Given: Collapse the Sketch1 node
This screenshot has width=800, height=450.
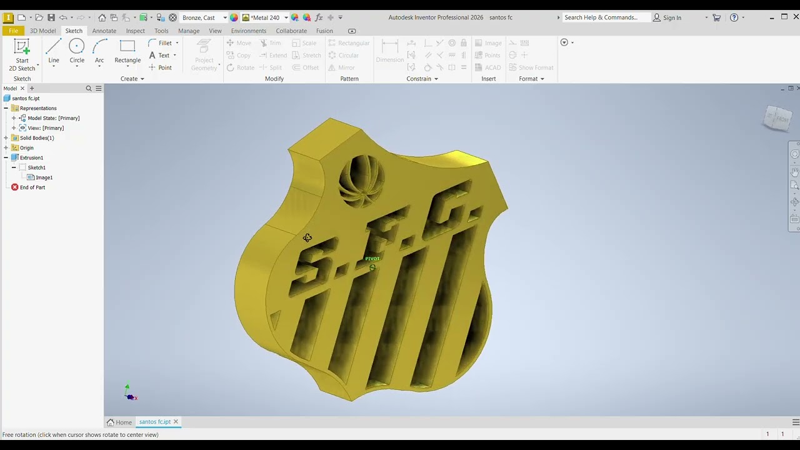Looking at the screenshot, I should click(14, 167).
